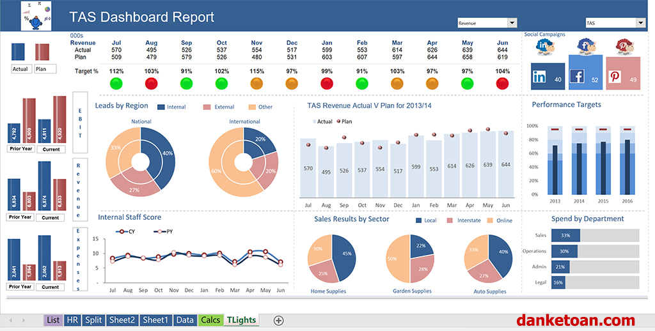
Task: Expand the TAS dropdown selector
Action: tap(640, 23)
